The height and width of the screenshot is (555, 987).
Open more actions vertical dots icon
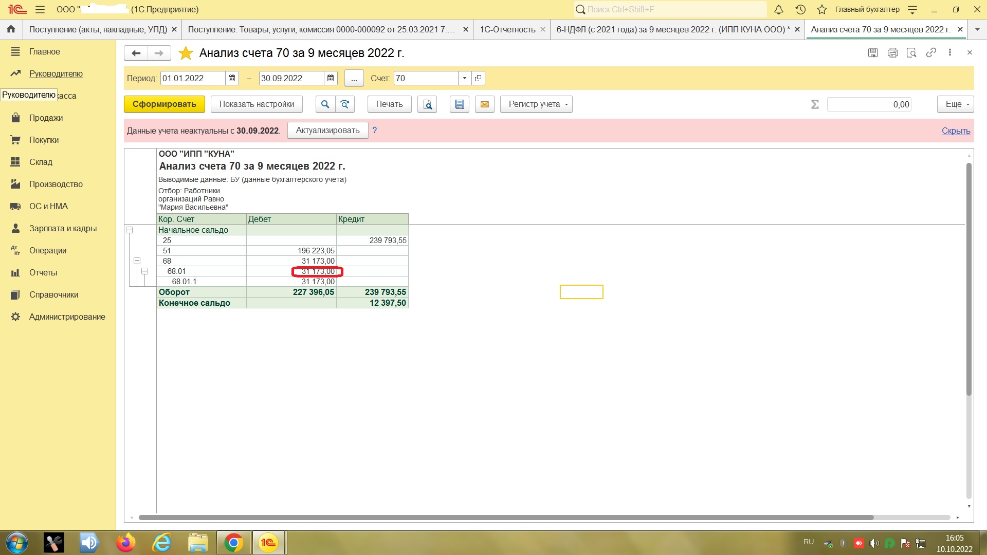pos(950,52)
